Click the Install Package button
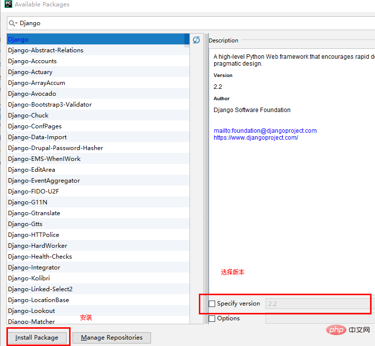This screenshot has height=346, width=375. point(37,338)
